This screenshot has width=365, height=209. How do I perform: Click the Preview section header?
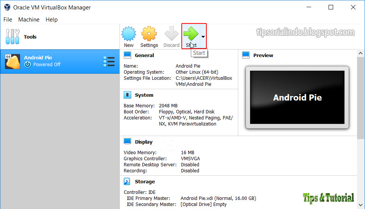263,55
